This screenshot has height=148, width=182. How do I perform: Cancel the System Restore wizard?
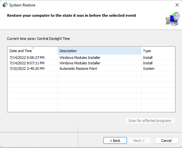[x=167, y=141]
